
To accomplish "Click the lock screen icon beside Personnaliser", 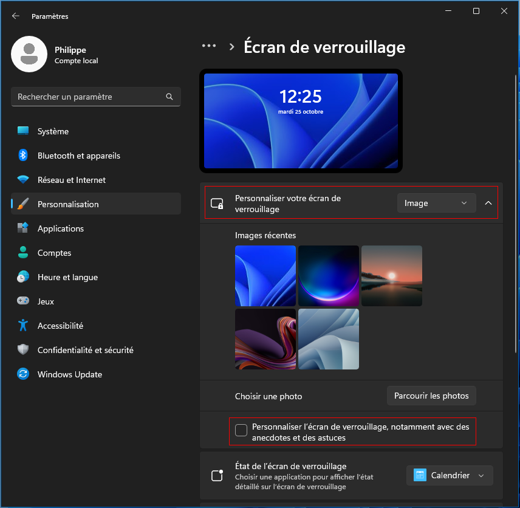I will pos(217,203).
